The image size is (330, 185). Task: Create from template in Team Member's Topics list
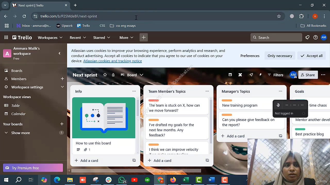207,160
